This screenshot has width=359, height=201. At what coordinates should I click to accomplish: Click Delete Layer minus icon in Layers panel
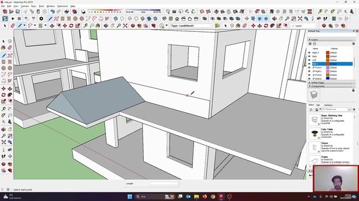coord(314,44)
